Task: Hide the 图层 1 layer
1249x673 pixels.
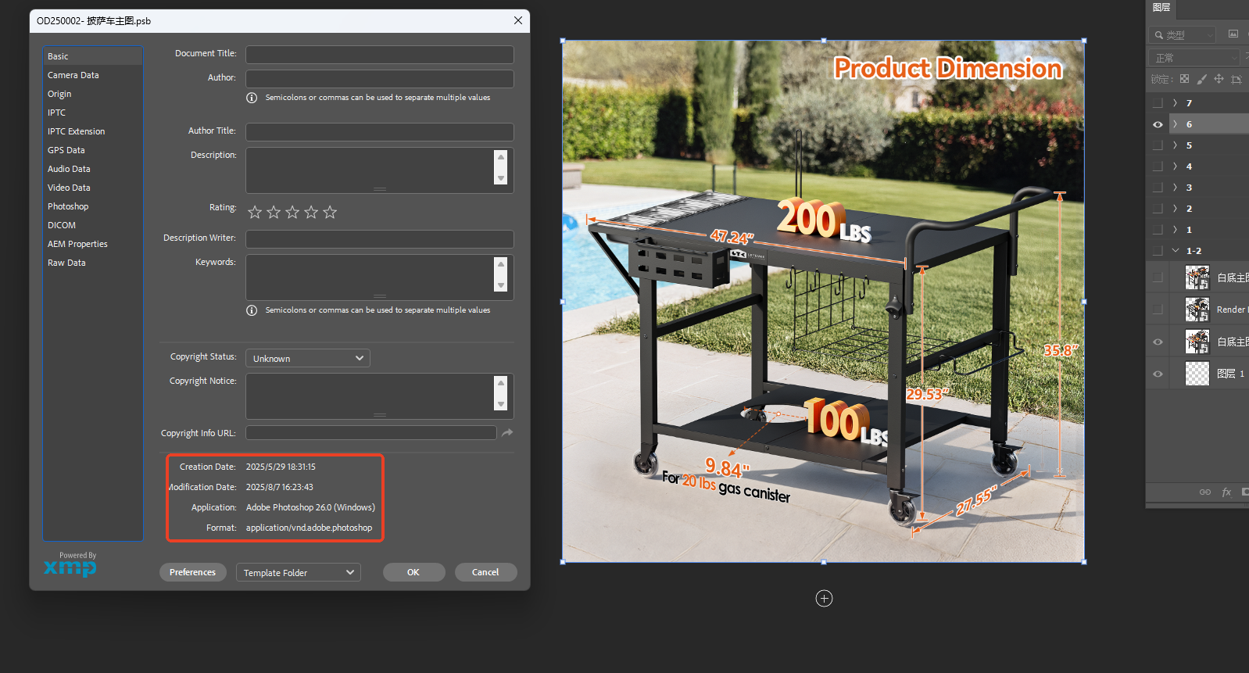Action: click(x=1158, y=374)
